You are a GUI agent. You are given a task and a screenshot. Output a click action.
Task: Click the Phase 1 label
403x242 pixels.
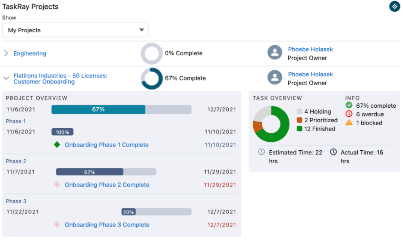[x=16, y=121]
